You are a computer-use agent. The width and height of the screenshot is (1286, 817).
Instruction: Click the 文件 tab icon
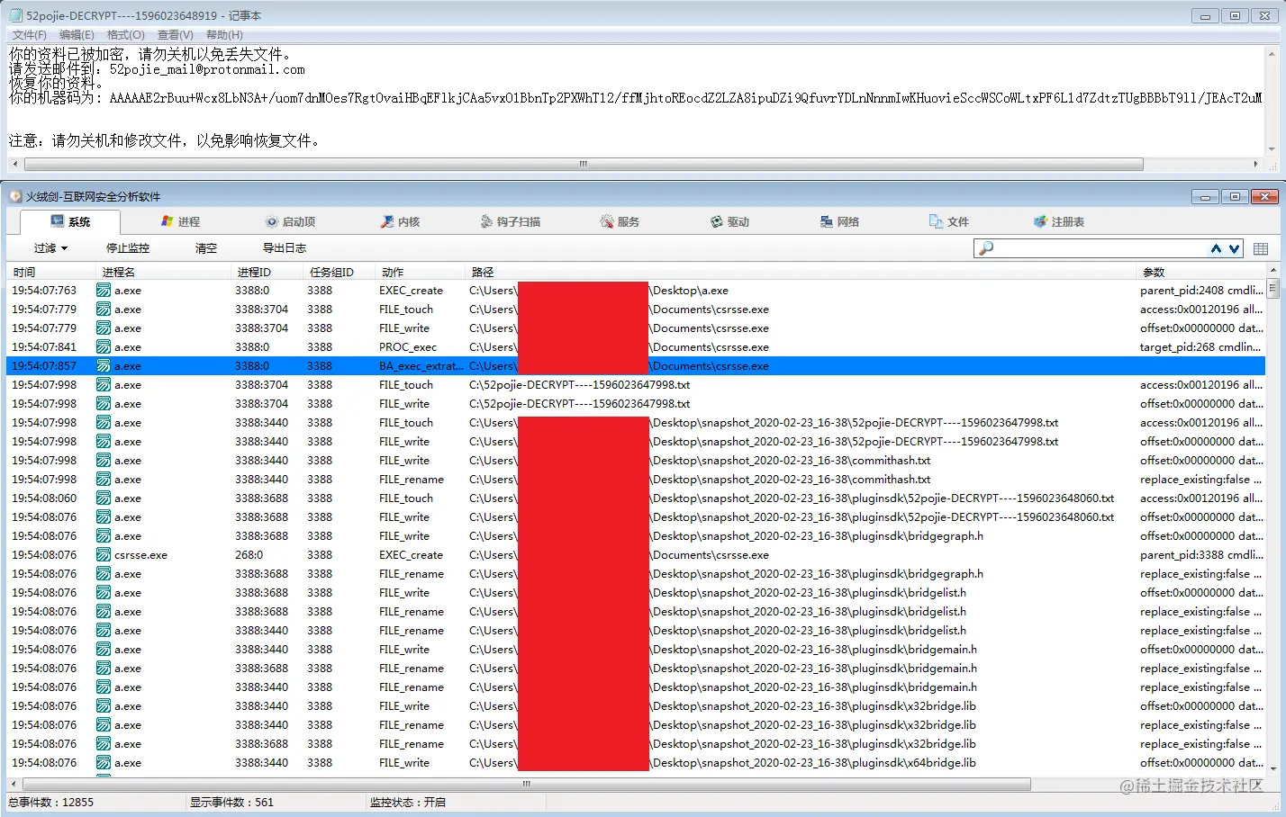coord(937,221)
